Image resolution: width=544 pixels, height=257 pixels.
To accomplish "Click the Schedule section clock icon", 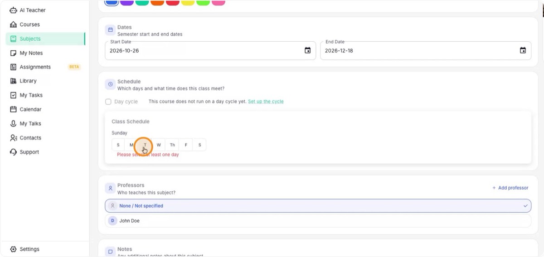I will point(110,85).
